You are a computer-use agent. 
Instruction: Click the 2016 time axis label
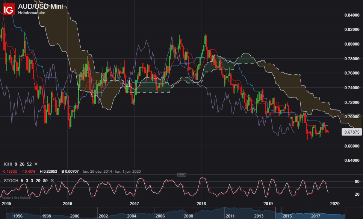click(x=67, y=204)
